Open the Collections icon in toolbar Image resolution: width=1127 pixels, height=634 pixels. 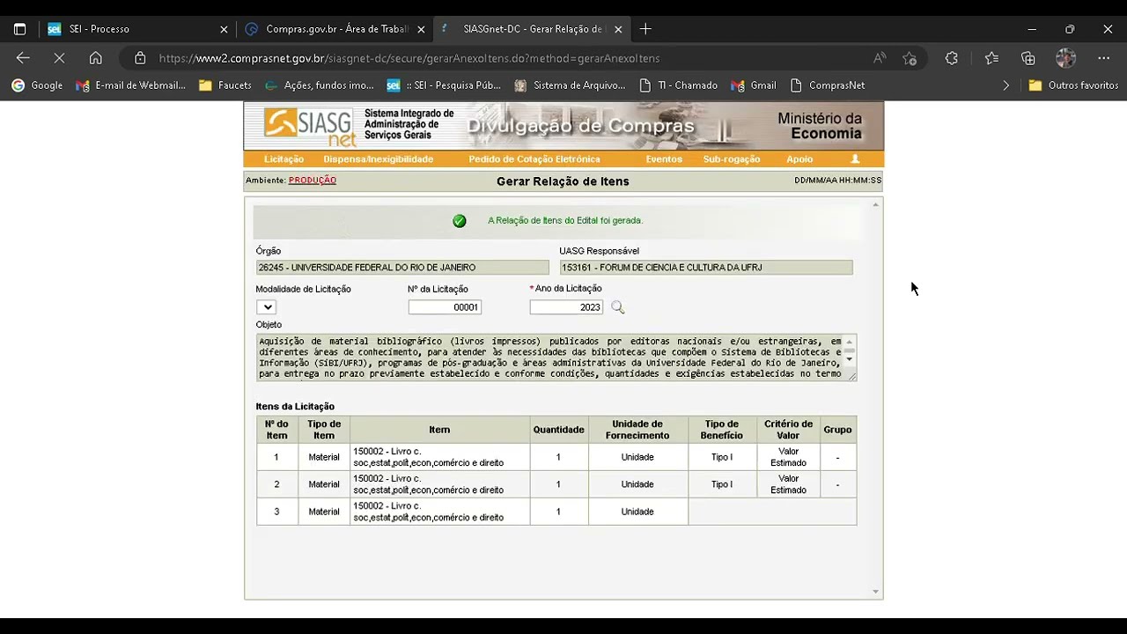point(1028,58)
